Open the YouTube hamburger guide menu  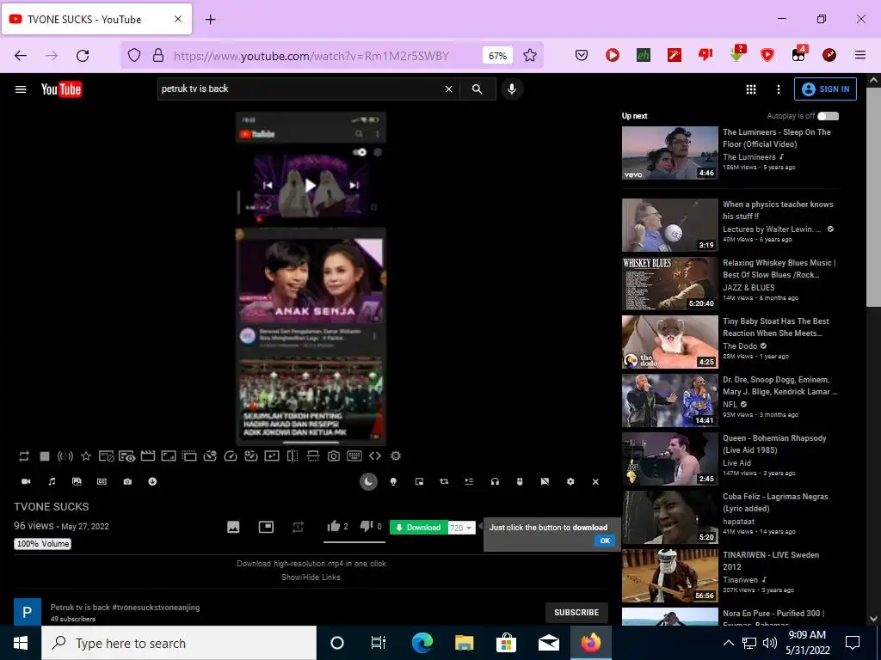(21, 89)
